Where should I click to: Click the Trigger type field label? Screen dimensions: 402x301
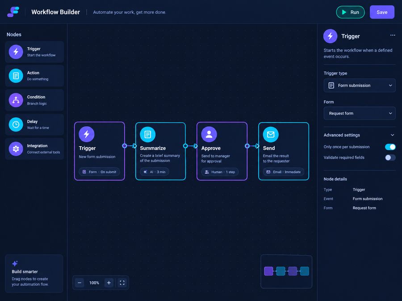click(x=335, y=73)
